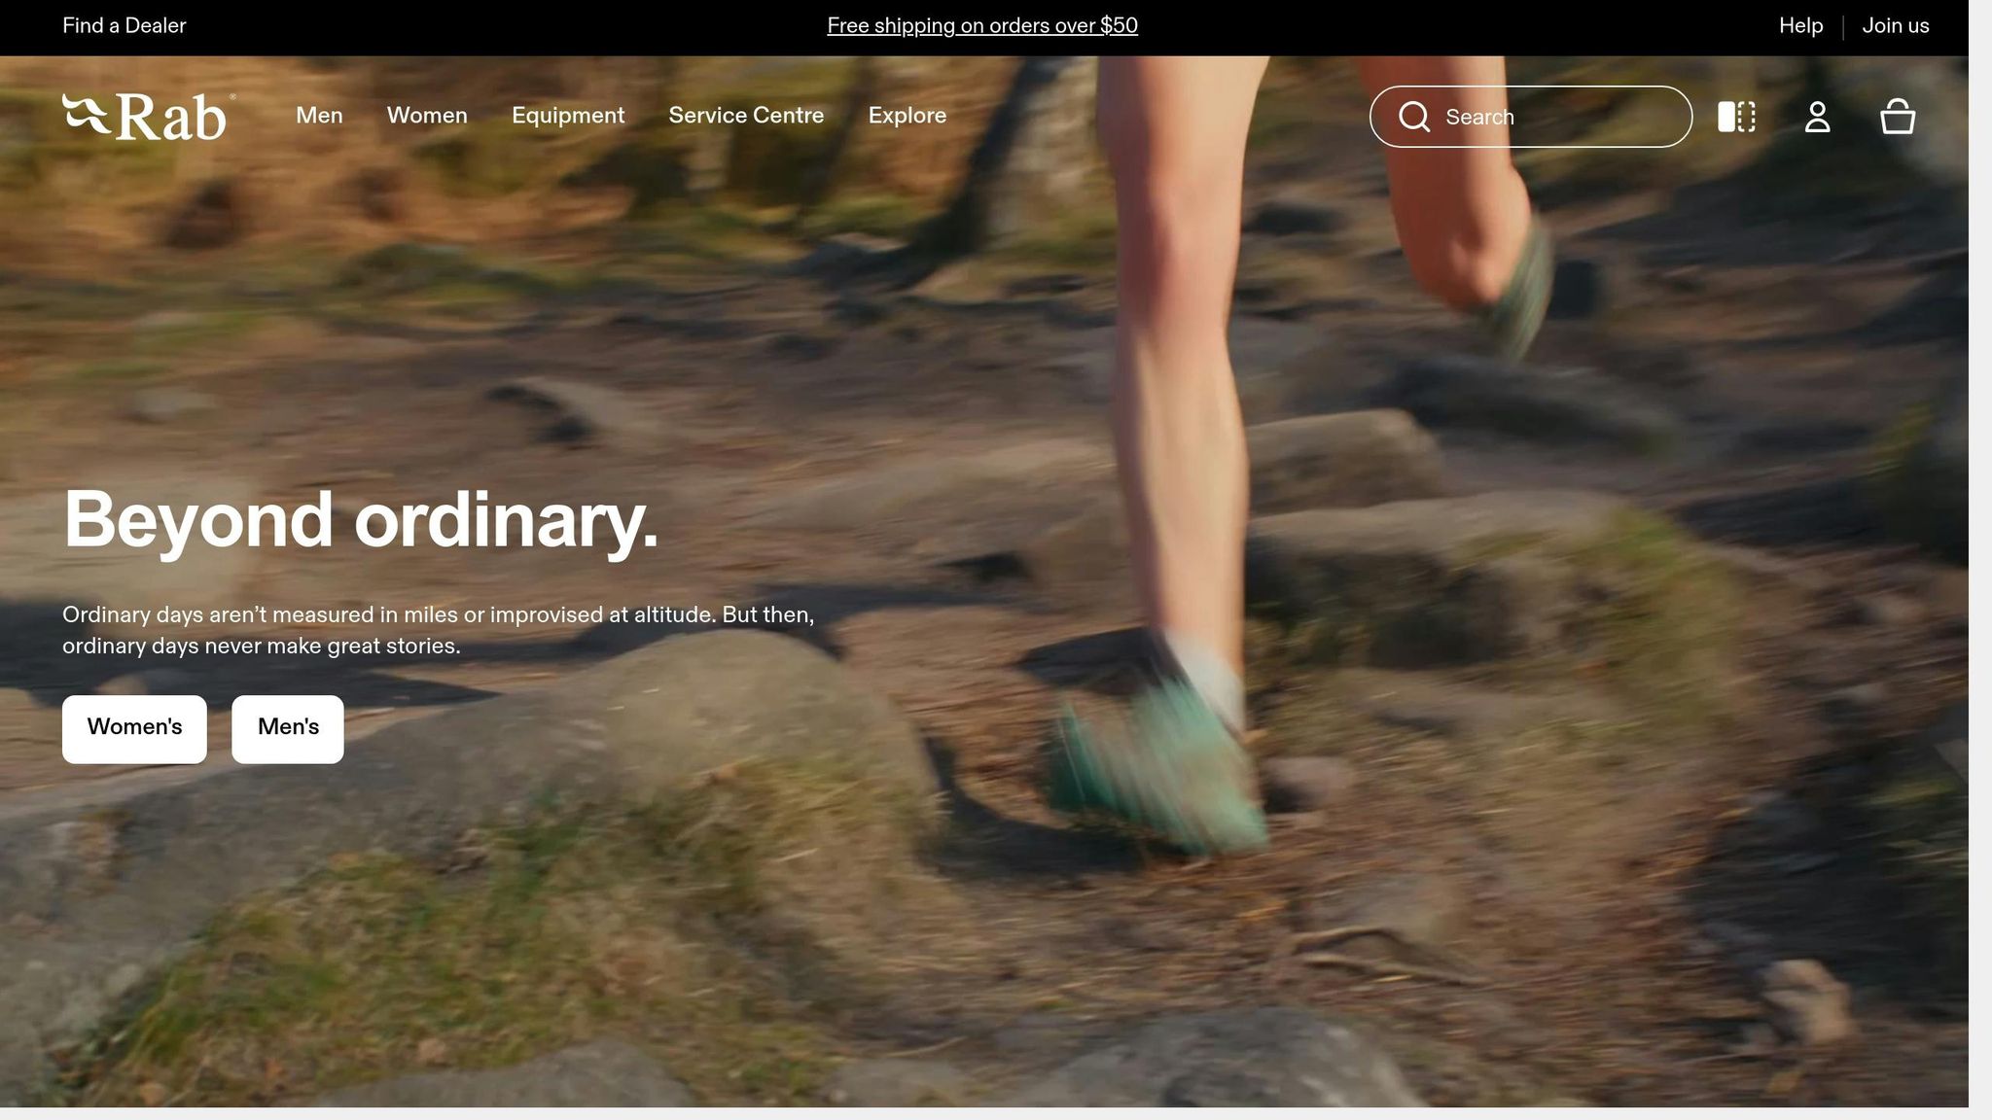Focus the Search text field
Viewport: 1992px width, 1120px height.
1556,117
